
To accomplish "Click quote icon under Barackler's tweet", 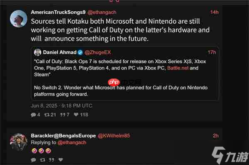I will click(x=51, y=160).
